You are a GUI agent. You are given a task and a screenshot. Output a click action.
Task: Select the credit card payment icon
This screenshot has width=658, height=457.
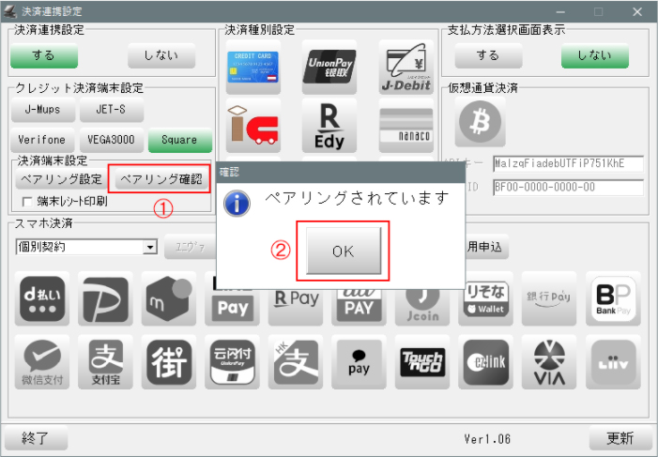(x=253, y=67)
